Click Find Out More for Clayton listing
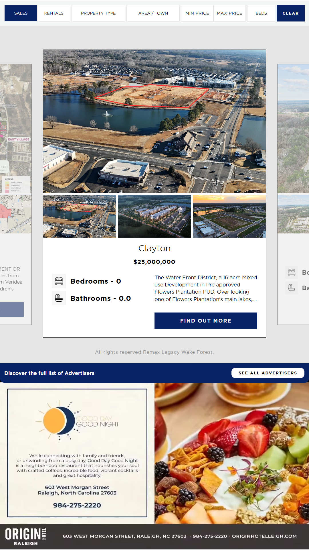The height and width of the screenshot is (550, 309). pos(206,321)
